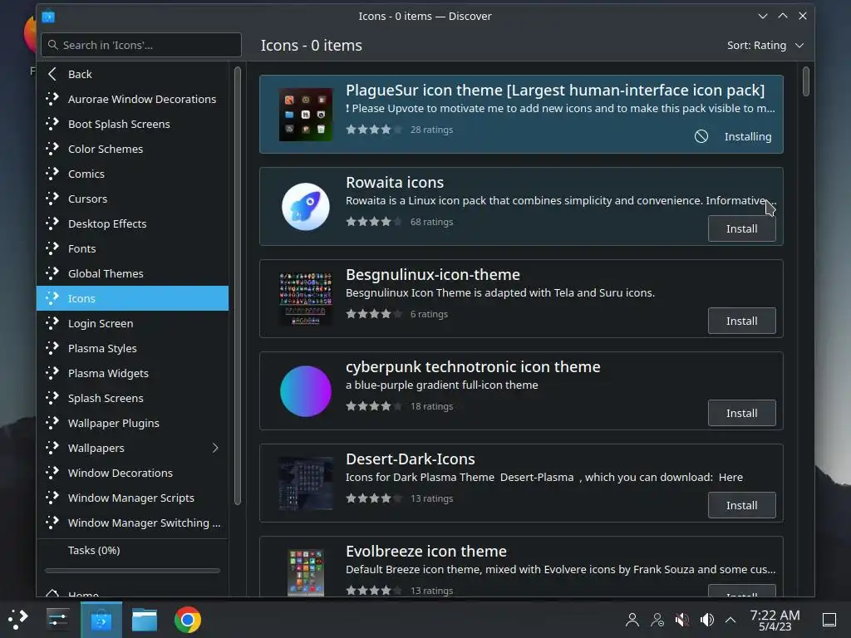The image size is (851, 638).
Task: Focus the Search in 'Icons' field
Action: coord(141,45)
